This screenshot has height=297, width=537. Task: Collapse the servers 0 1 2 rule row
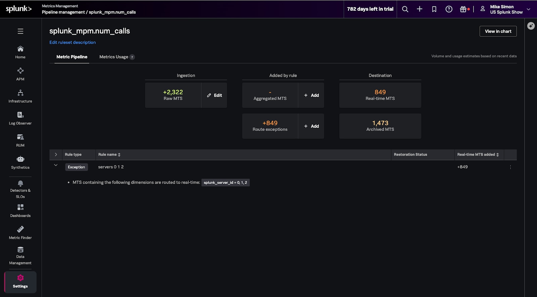pos(56,165)
